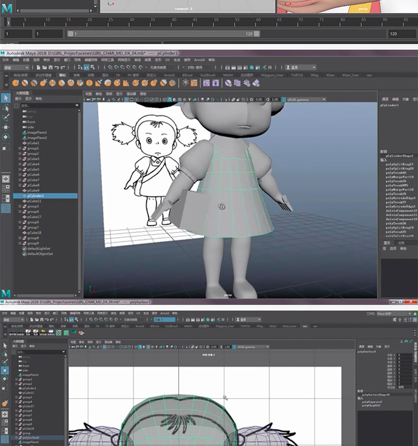Switch to the GoZBrush shelf tab in DX_04
Image resolution: width=418 pixels, height=446 pixels.
click(207, 75)
